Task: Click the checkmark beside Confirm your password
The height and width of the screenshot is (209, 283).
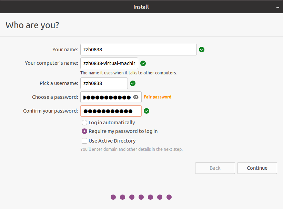Action: tap(146, 111)
